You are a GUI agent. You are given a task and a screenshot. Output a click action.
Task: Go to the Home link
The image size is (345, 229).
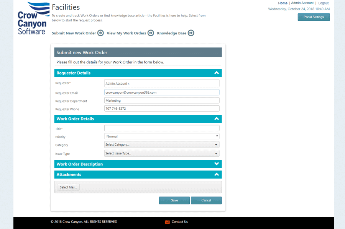pyautogui.click(x=283, y=3)
